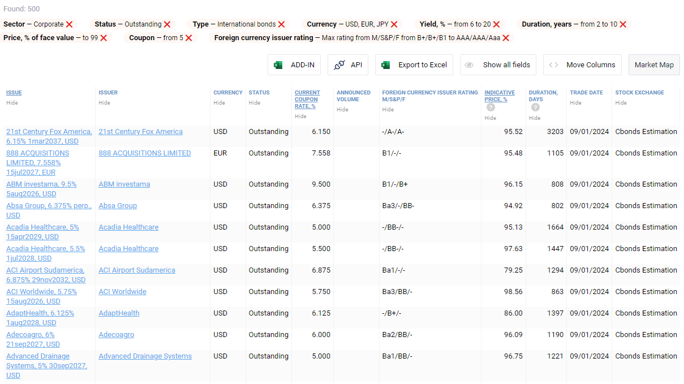This screenshot has width=684, height=384.
Task: Clear the Yield — from 6 to 20 filter
Action: click(496, 24)
